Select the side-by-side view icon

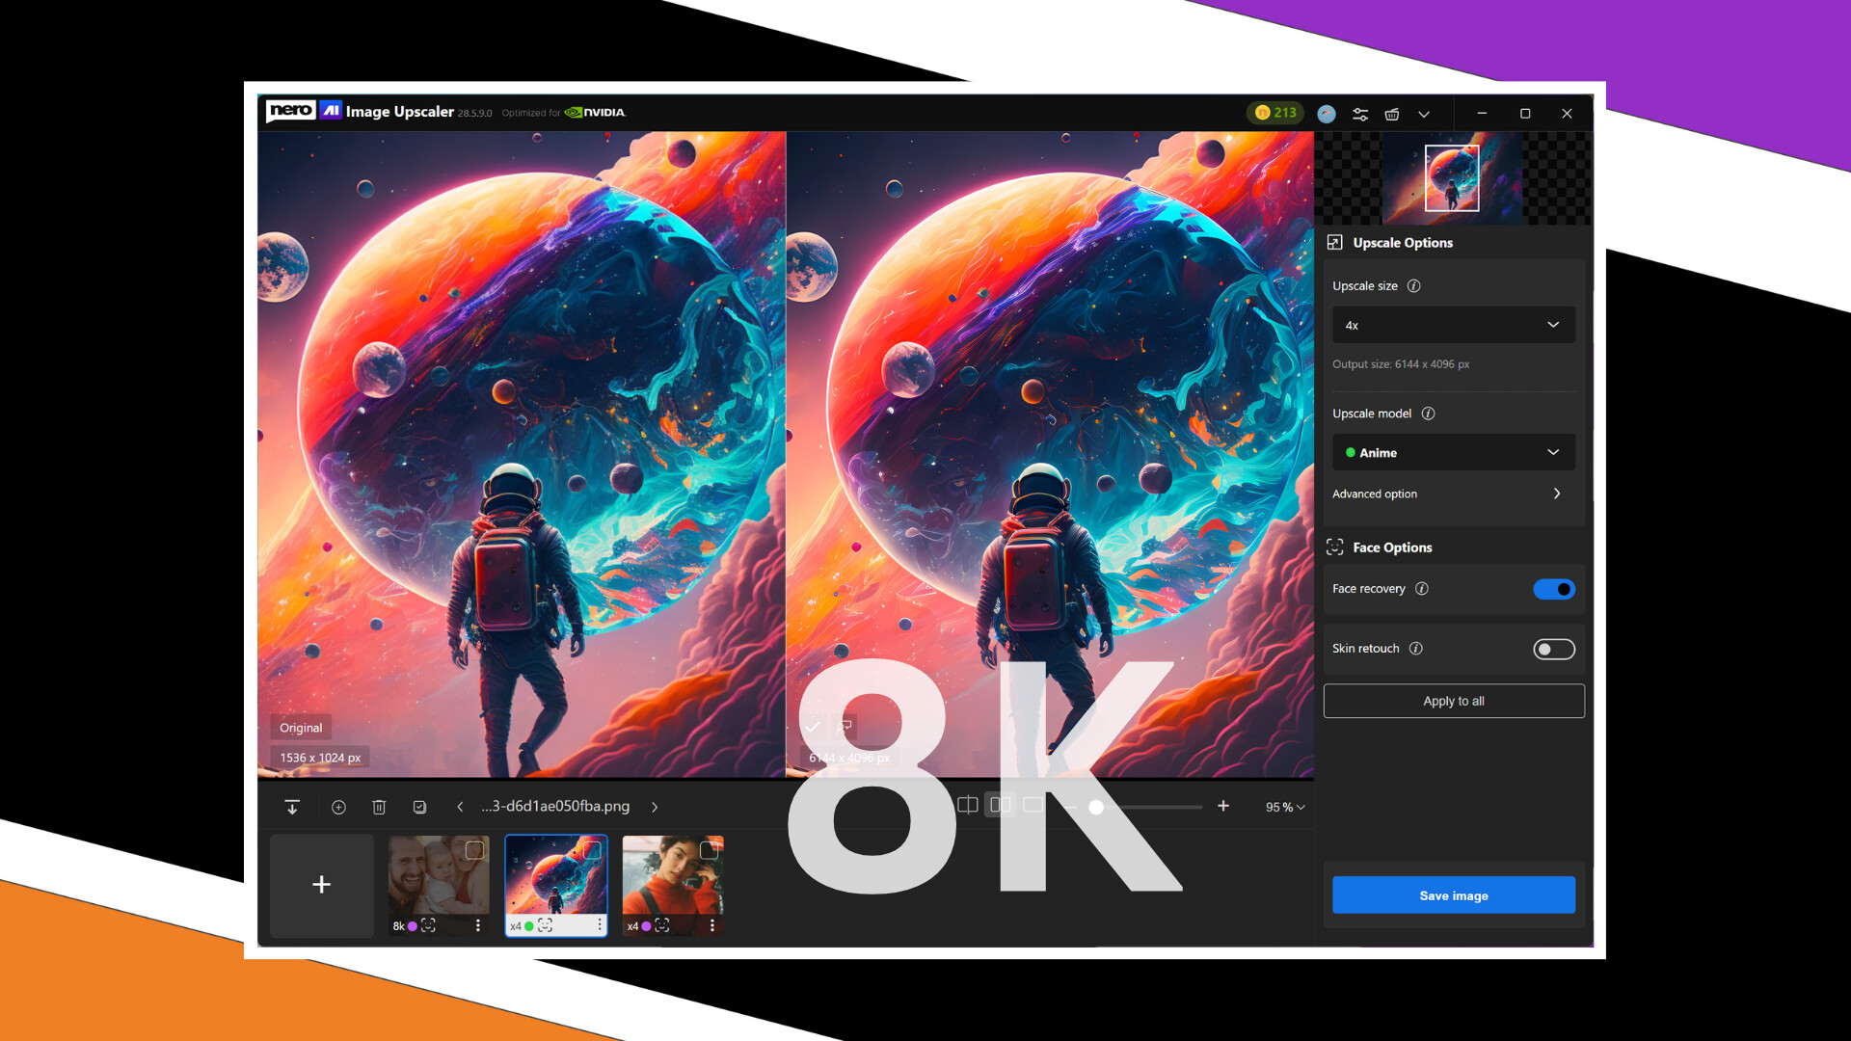(1001, 806)
